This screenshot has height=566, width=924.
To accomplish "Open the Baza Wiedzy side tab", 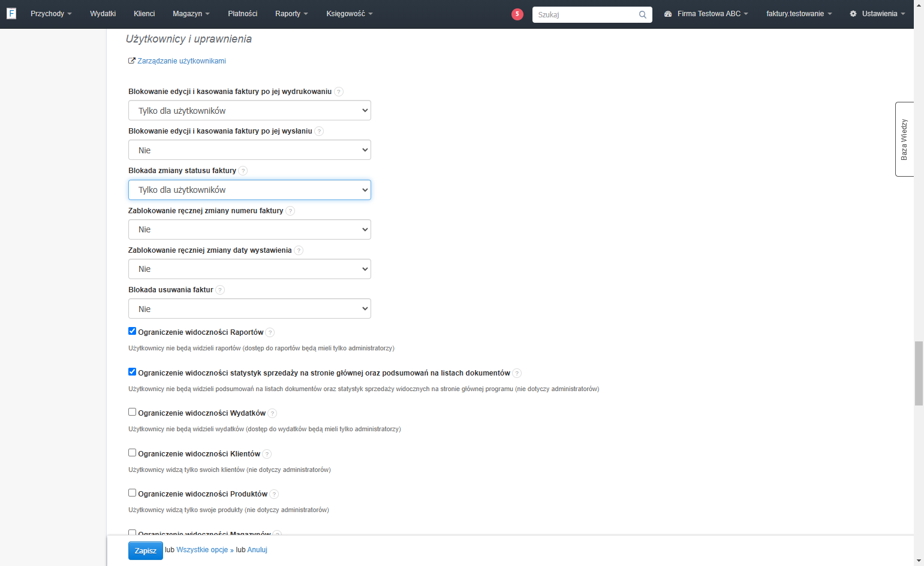I will [904, 140].
